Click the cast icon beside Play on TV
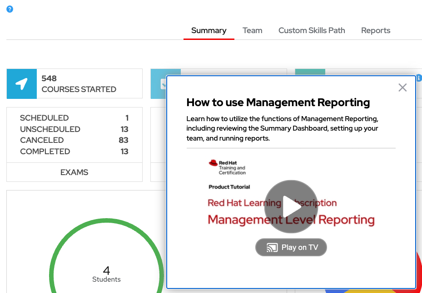 [272, 248]
